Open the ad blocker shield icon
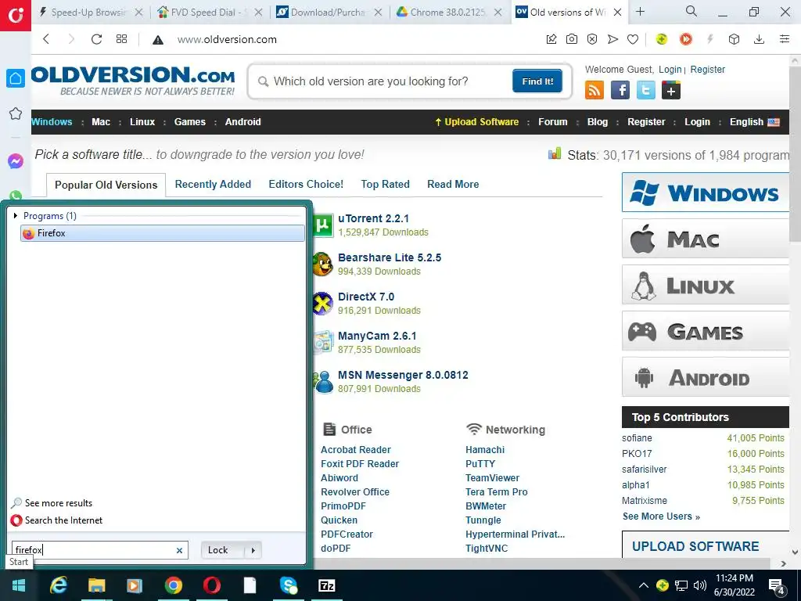This screenshot has height=601, width=801. 592,39
